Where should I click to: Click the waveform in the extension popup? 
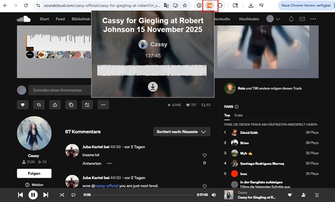tap(152, 70)
